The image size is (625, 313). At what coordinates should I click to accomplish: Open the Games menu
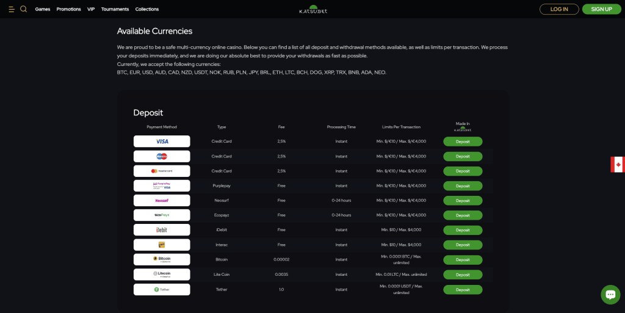tap(43, 9)
